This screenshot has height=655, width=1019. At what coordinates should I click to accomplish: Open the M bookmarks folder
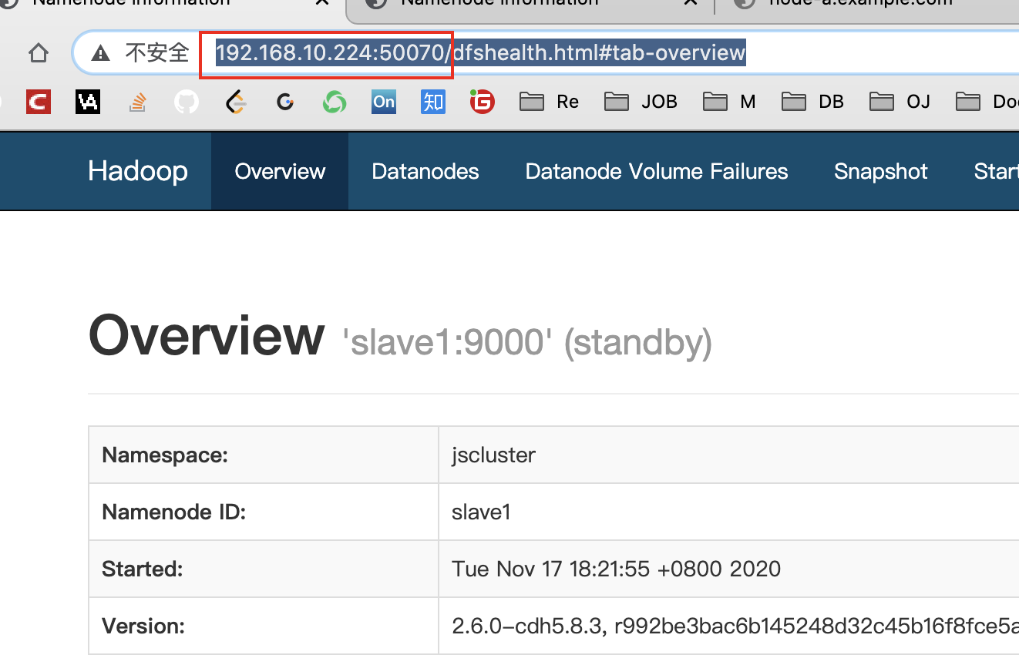[729, 101]
